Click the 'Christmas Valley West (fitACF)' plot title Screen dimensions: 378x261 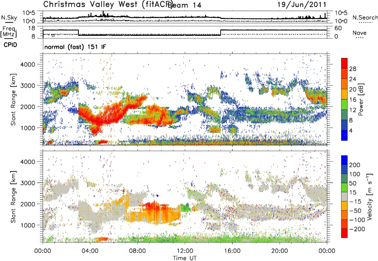[x=108, y=4]
